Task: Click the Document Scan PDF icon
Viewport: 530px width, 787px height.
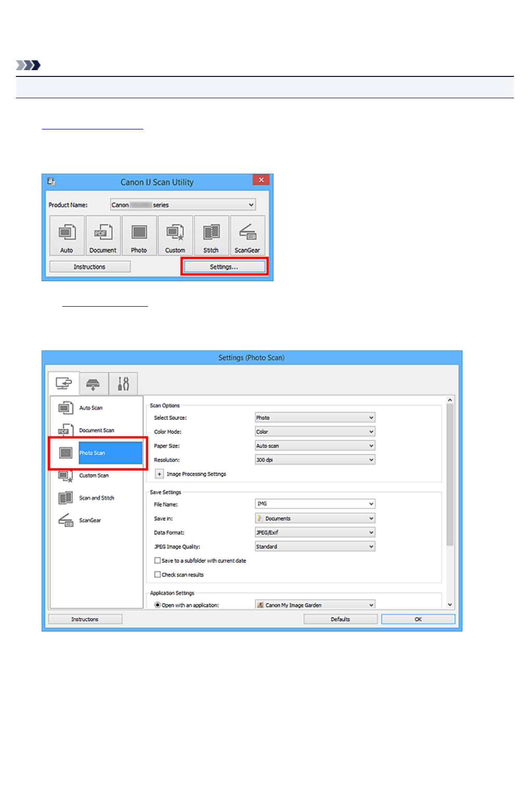Action: point(65,430)
